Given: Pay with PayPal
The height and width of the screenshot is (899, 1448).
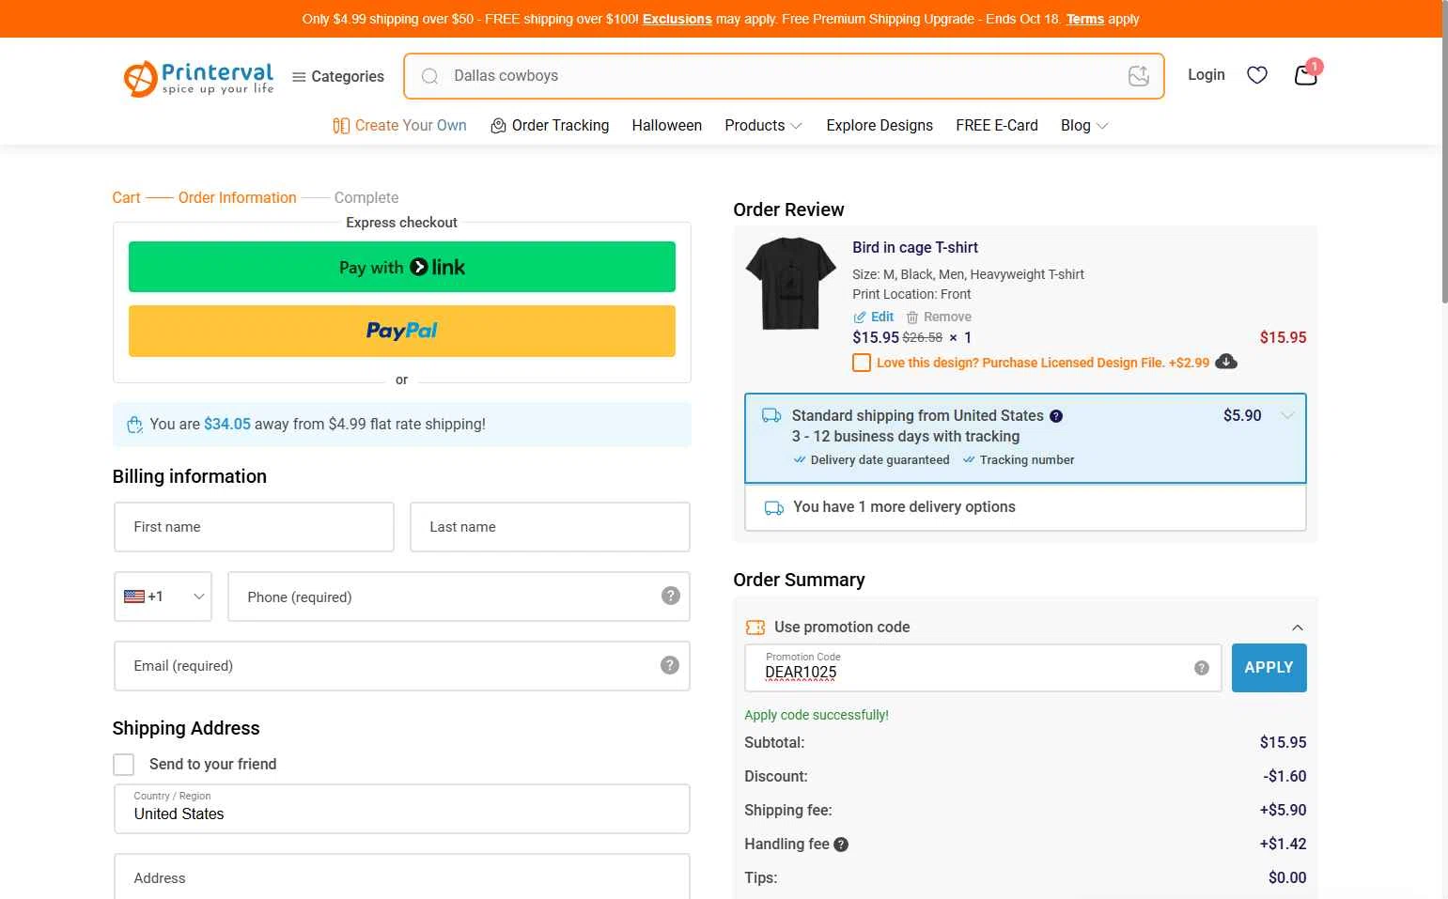Looking at the screenshot, I should pyautogui.click(x=402, y=331).
